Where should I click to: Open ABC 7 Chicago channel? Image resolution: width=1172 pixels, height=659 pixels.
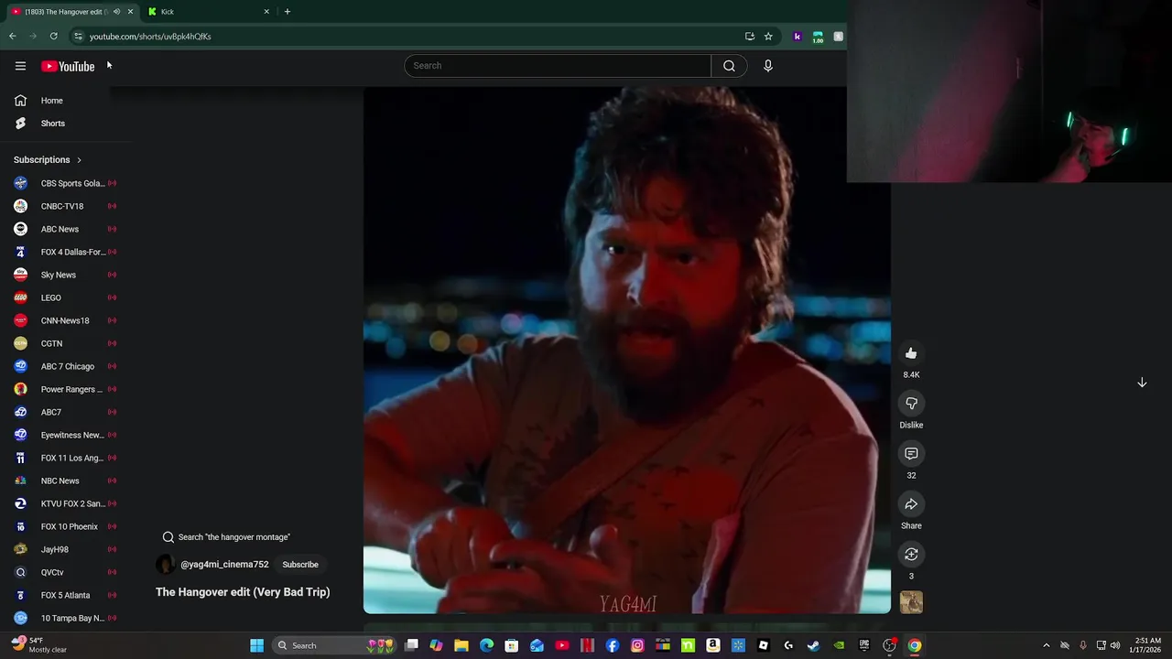click(x=64, y=366)
